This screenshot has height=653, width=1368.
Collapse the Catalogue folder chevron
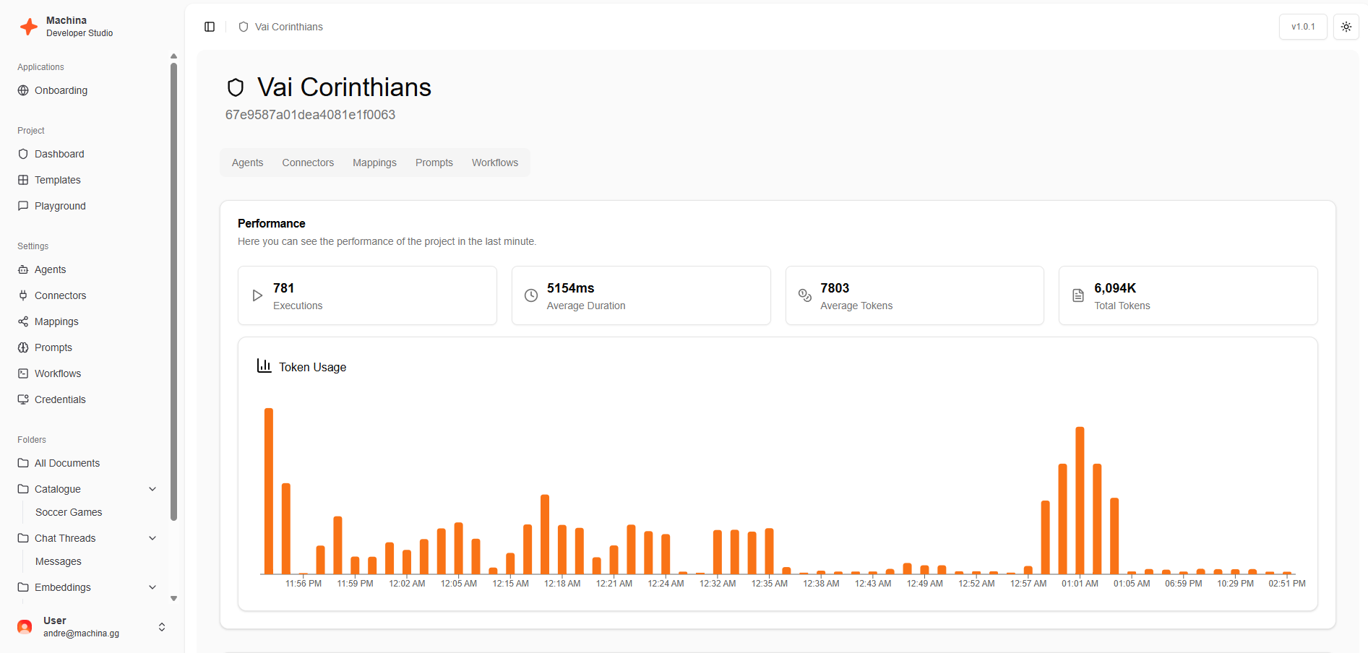(152, 489)
